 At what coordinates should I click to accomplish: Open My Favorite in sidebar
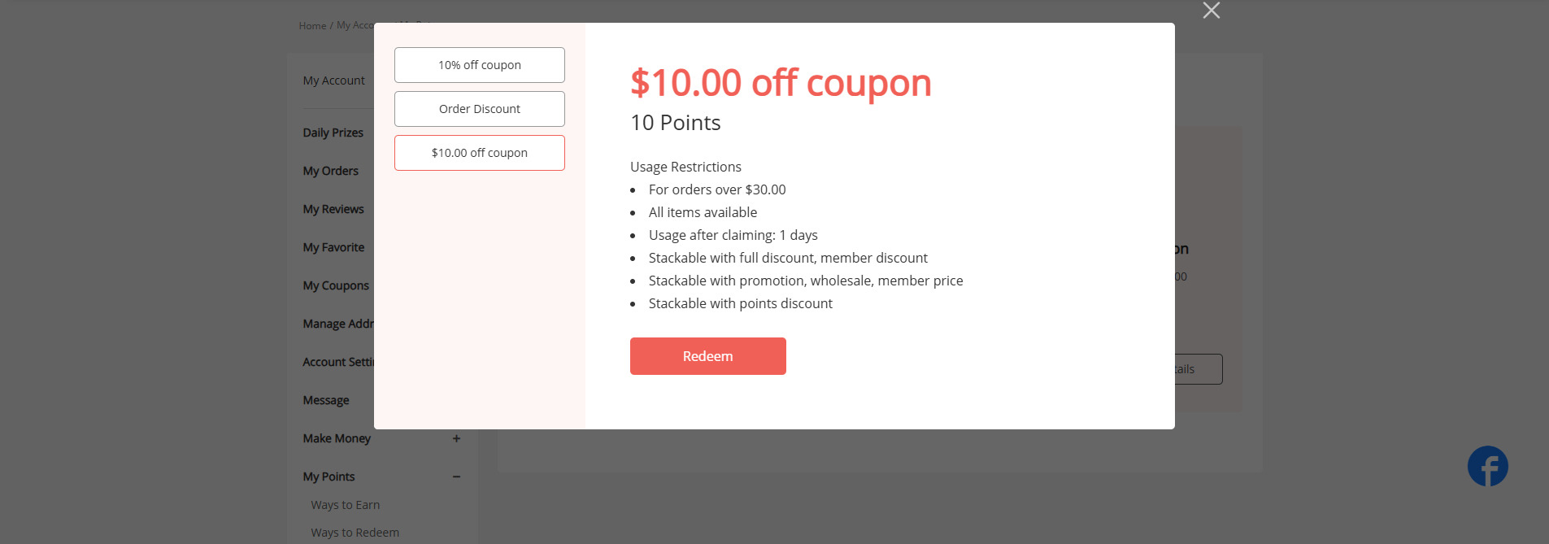(333, 247)
